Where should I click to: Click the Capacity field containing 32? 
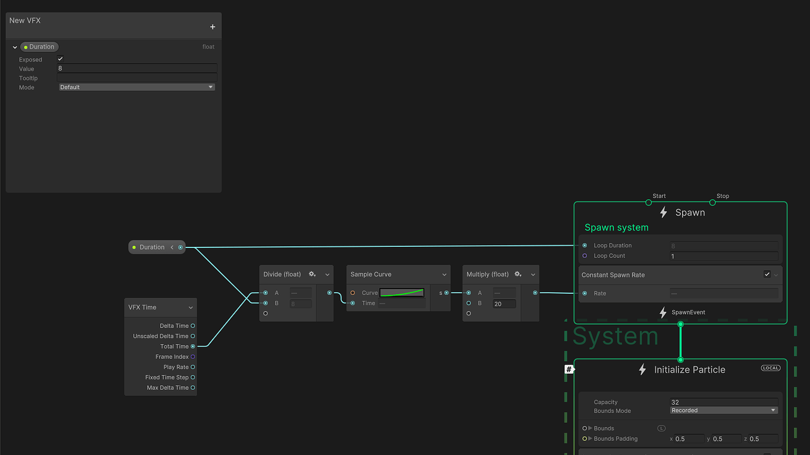723,402
